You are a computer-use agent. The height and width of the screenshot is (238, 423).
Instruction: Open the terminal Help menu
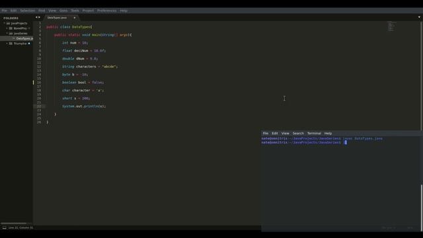coord(328,134)
